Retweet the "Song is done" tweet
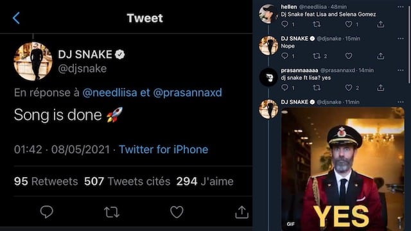 [112, 212]
